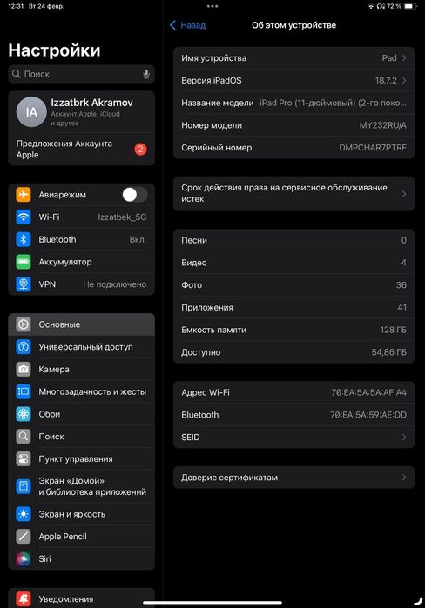Tap the Siri icon
Viewport: 425px width, 608px height.
[x=24, y=558]
